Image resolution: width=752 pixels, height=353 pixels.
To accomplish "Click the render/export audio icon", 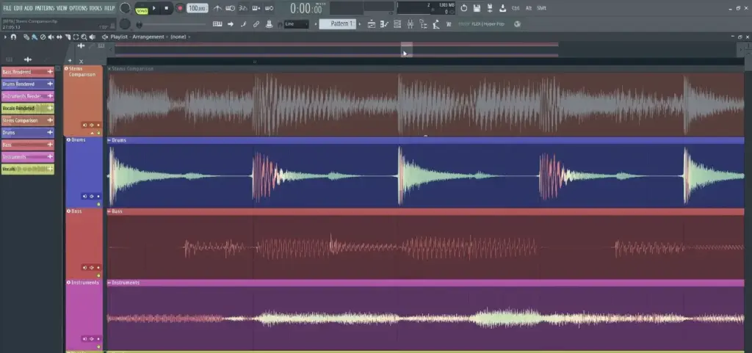I will (x=490, y=8).
